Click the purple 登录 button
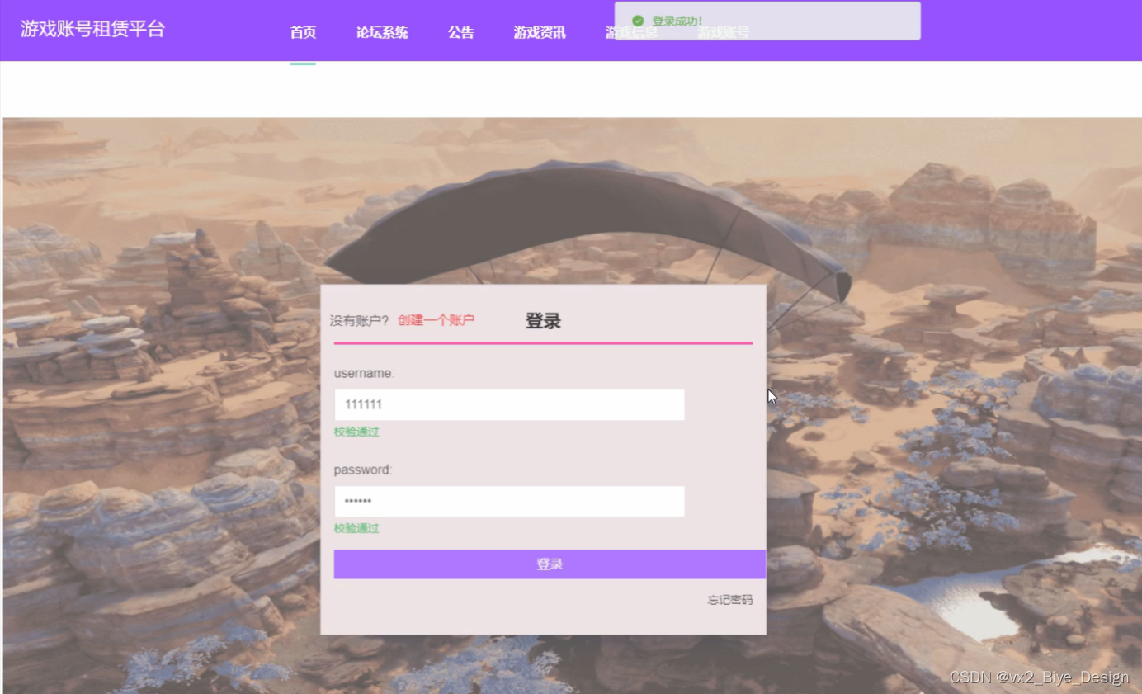This screenshot has height=694, width=1142. (x=550, y=564)
